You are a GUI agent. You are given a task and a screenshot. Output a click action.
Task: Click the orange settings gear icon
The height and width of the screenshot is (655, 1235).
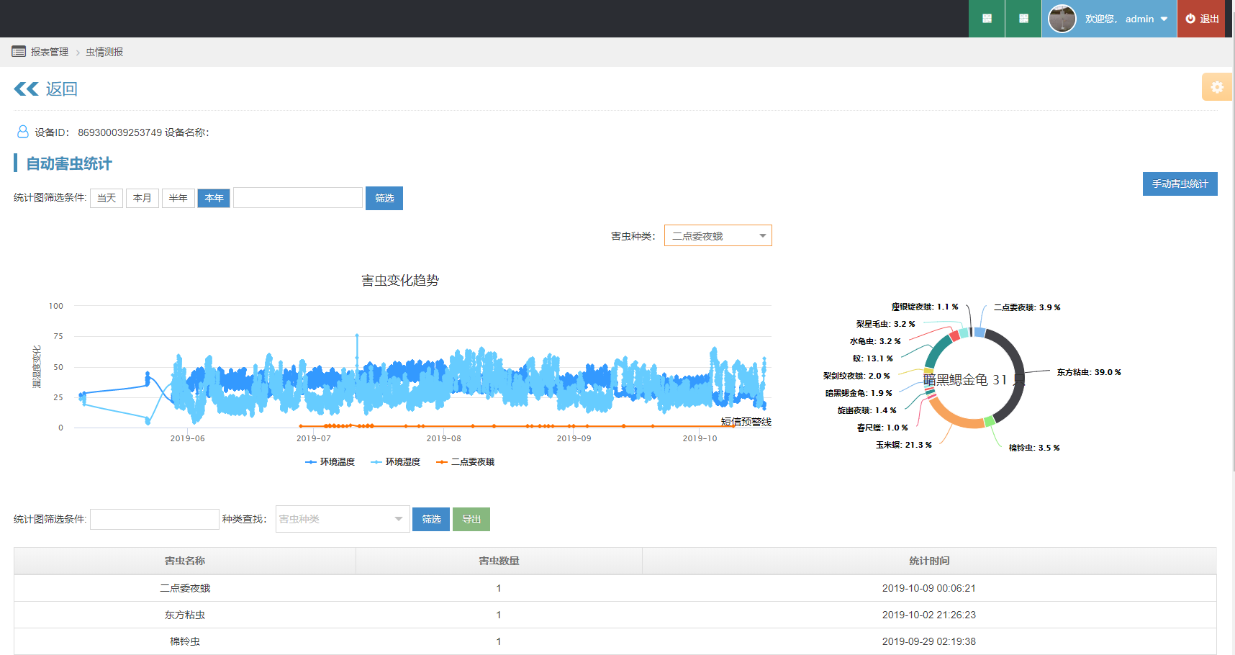point(1216,87)
